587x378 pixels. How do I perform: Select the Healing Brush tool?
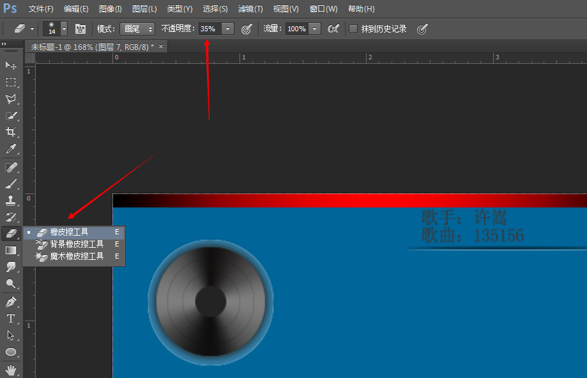pos(11,167)
